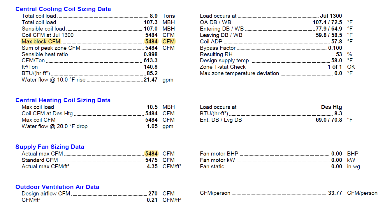This screenshot has height=203, width=392.
Task: Click the Max zone temperature deviation label
Action: [240, 74]
